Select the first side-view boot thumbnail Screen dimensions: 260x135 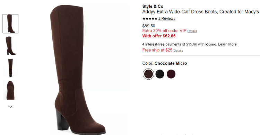tap(10, 24)
